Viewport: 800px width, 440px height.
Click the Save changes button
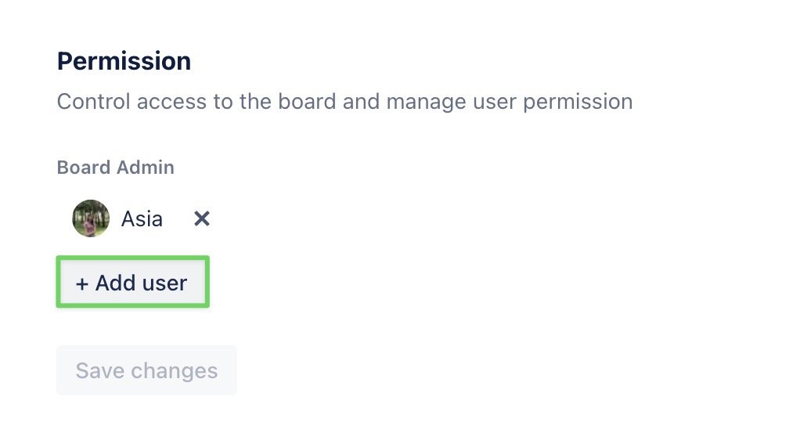[146, 370]
